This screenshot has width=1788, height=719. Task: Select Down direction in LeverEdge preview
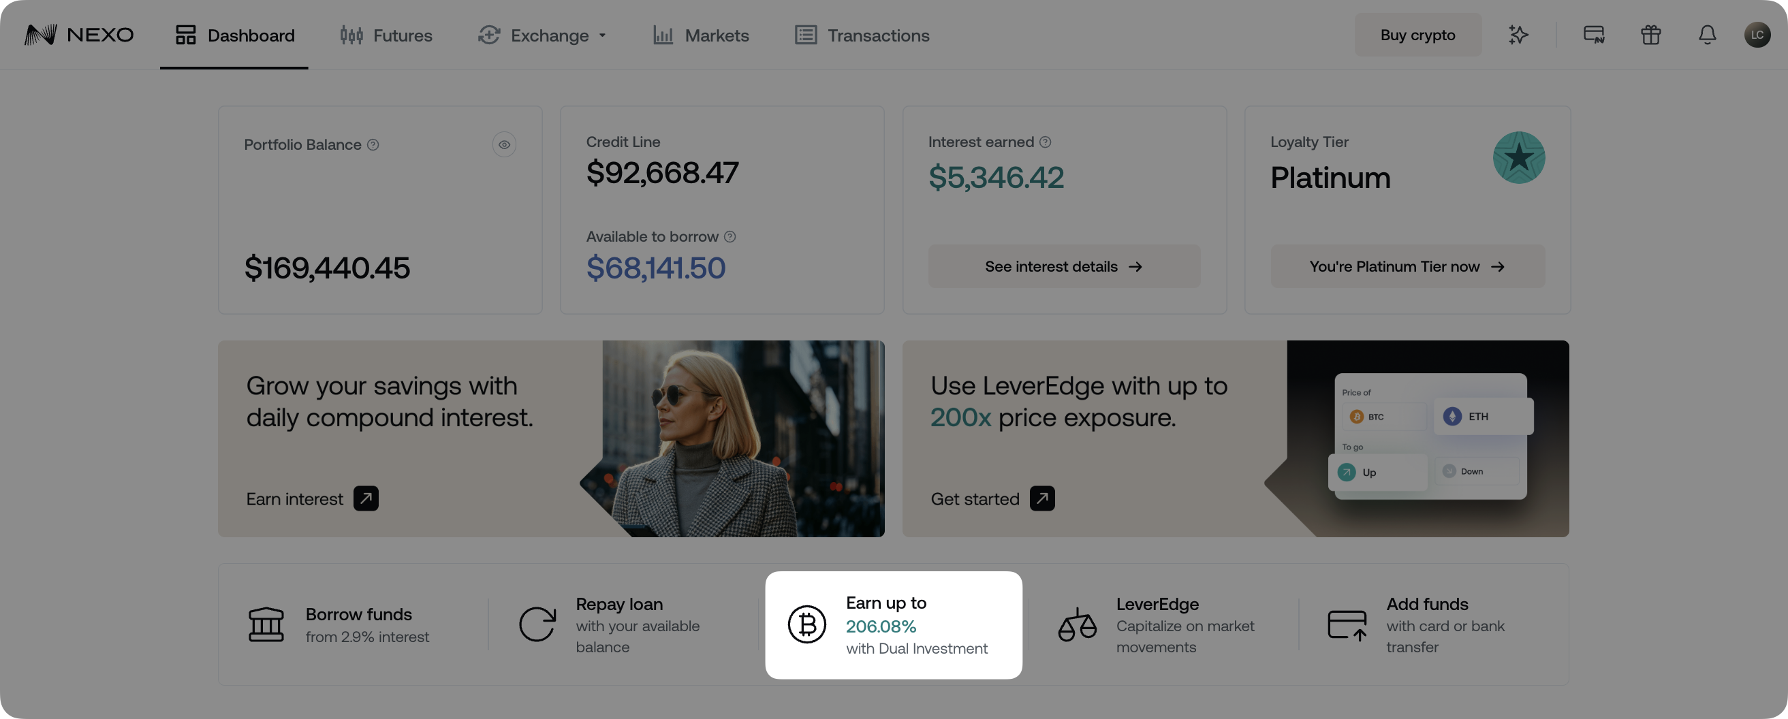1475,471
